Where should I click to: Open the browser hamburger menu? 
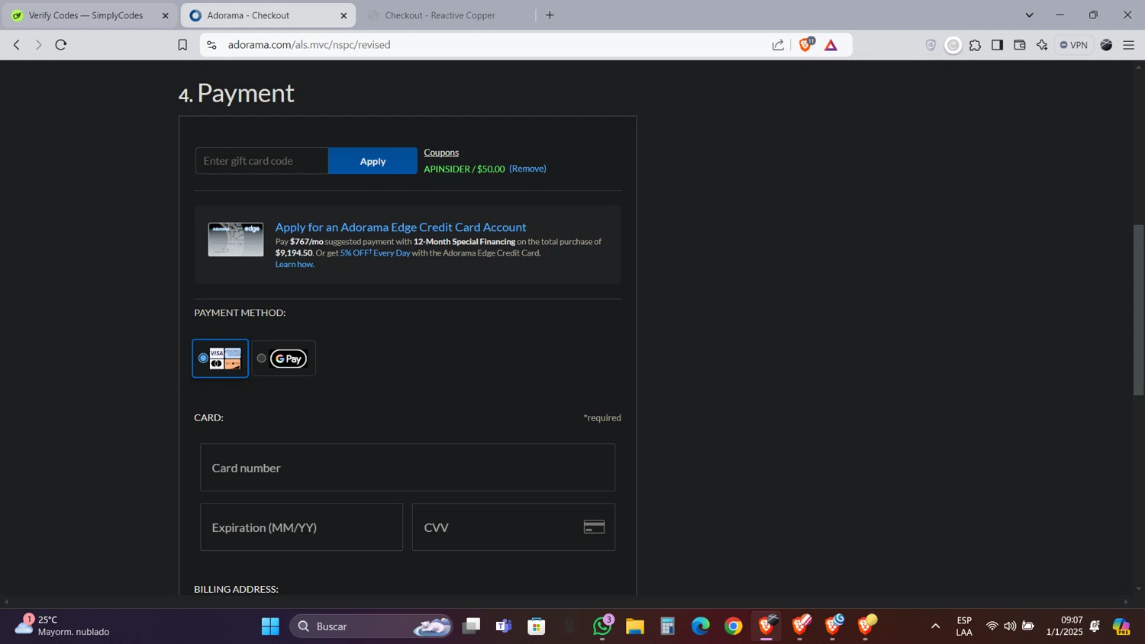(x=1129, y=45)
